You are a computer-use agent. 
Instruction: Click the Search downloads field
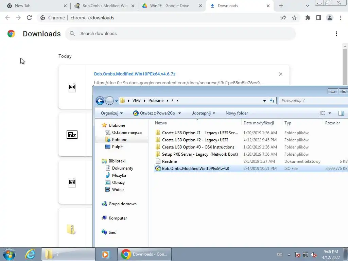(x=181, y=34)
